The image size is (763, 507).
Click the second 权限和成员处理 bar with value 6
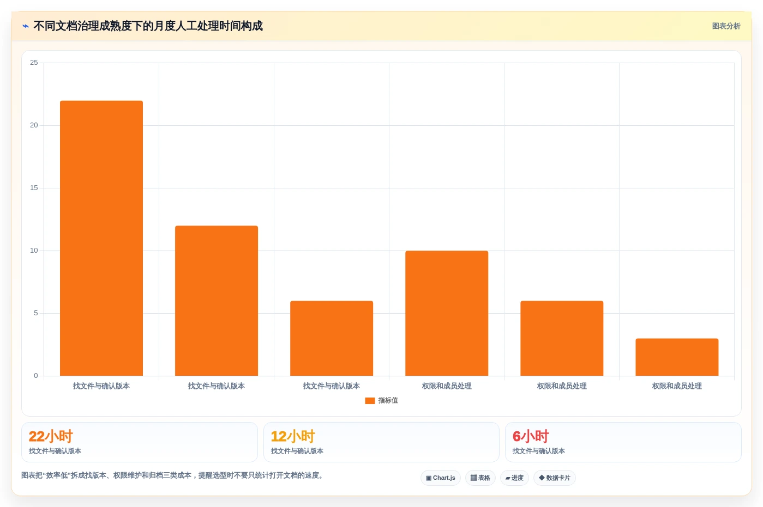coord(562,338)
